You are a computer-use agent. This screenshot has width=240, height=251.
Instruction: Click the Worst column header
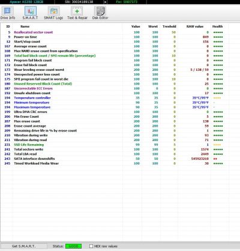[x=153, y=26]
